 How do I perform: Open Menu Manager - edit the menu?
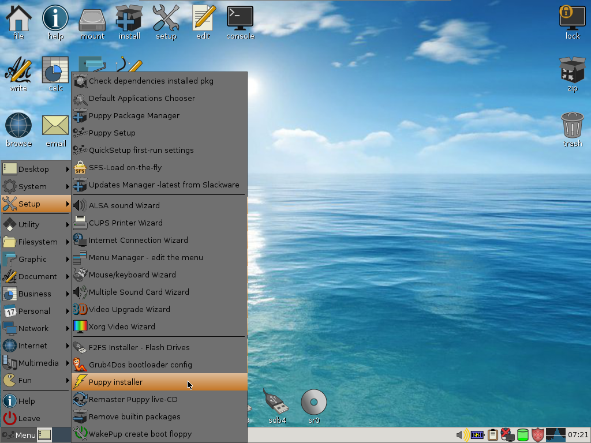point(159,258)
